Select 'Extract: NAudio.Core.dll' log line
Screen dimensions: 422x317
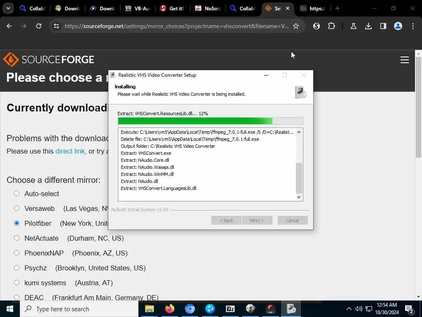click(x=145, y=160)
